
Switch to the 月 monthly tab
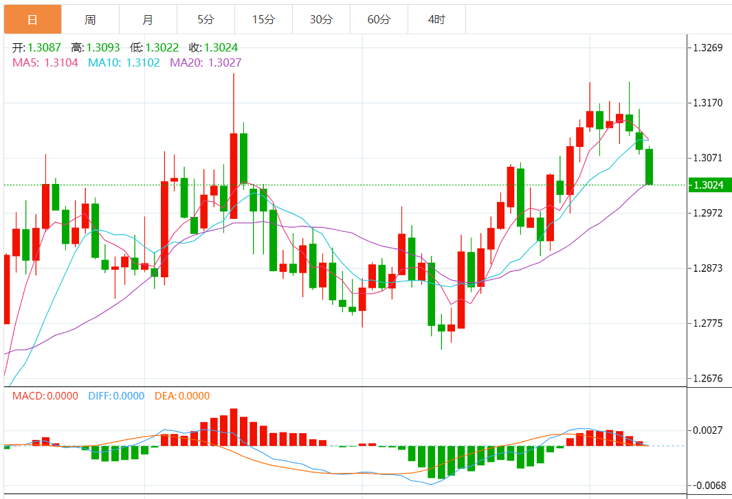(x=148, y=19)
